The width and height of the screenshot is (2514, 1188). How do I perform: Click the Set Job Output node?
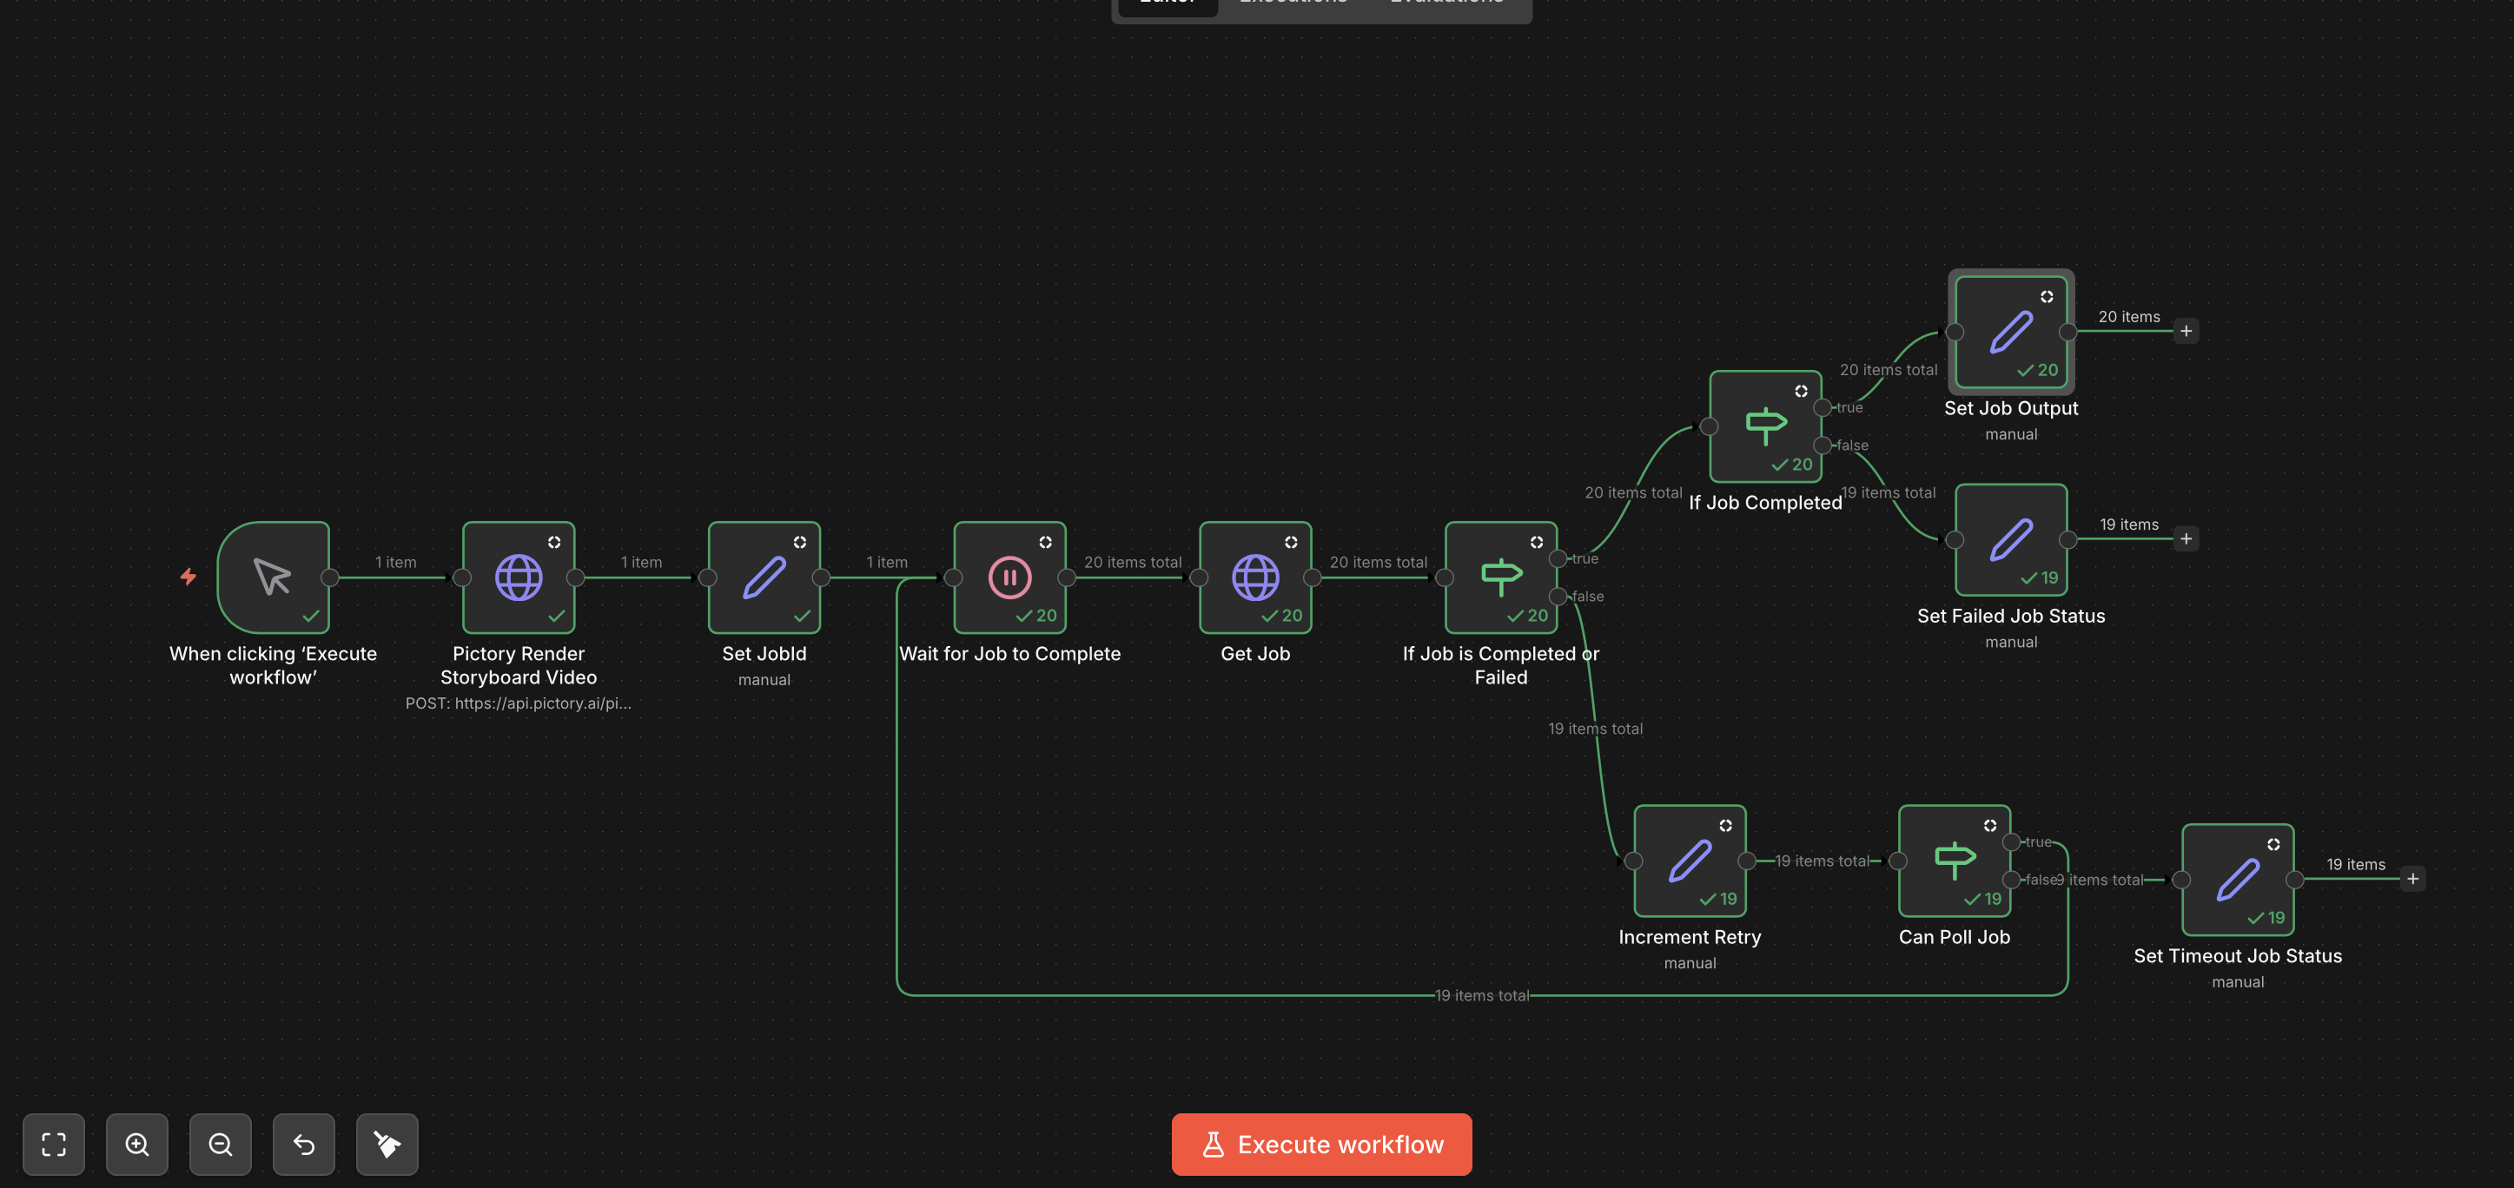(x=2010, y=332)
